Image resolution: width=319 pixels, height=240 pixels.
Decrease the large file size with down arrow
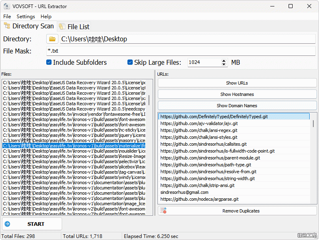coord(224,64)
